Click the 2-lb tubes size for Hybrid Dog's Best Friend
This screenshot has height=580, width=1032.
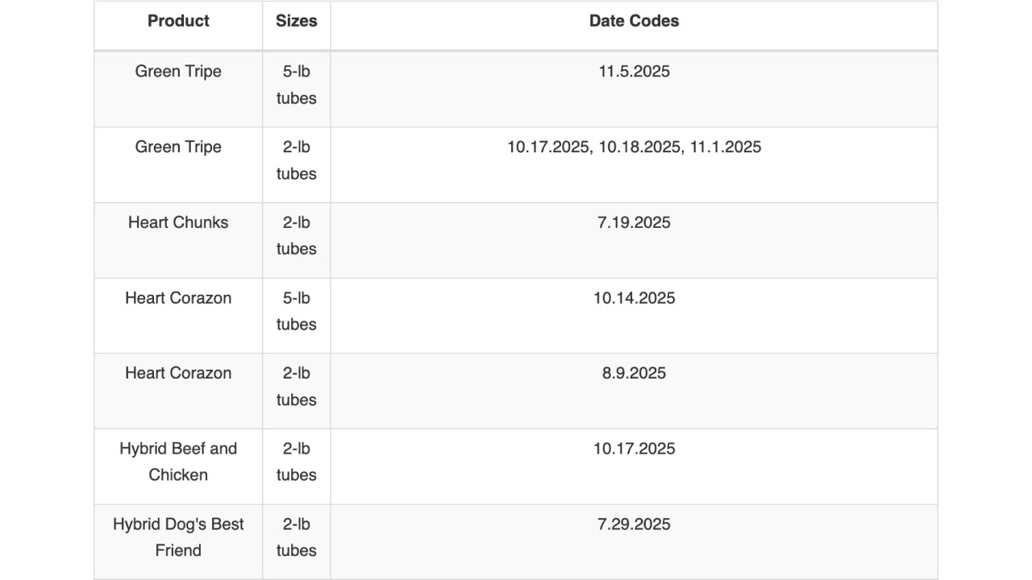[297, 537]
